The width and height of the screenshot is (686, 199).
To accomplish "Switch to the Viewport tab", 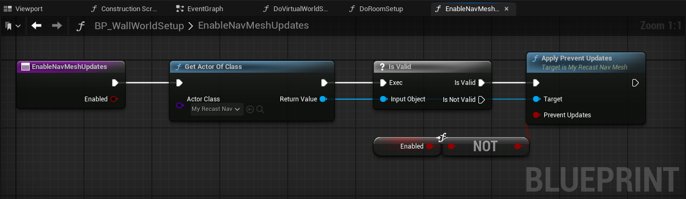I will tap(24, 9).
